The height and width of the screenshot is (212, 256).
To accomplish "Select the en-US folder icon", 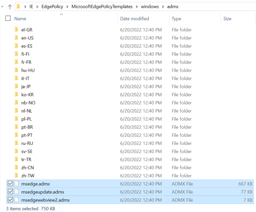I will click(x=16, y=38).
